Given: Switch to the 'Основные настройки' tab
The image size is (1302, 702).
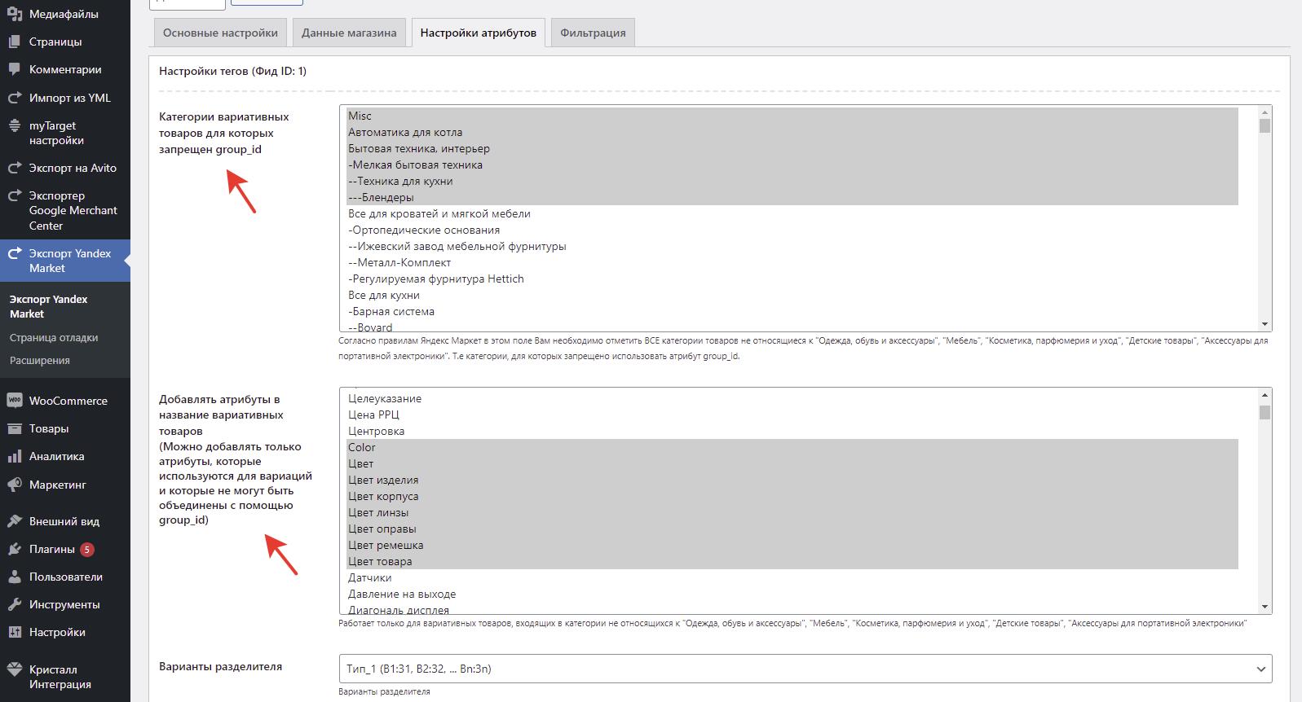Looking at the screenshot, I should (x=220, y=33).
